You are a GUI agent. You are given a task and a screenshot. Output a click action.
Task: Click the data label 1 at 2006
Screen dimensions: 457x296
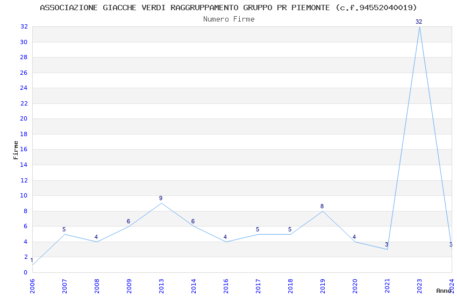click(x=32, y=260)
